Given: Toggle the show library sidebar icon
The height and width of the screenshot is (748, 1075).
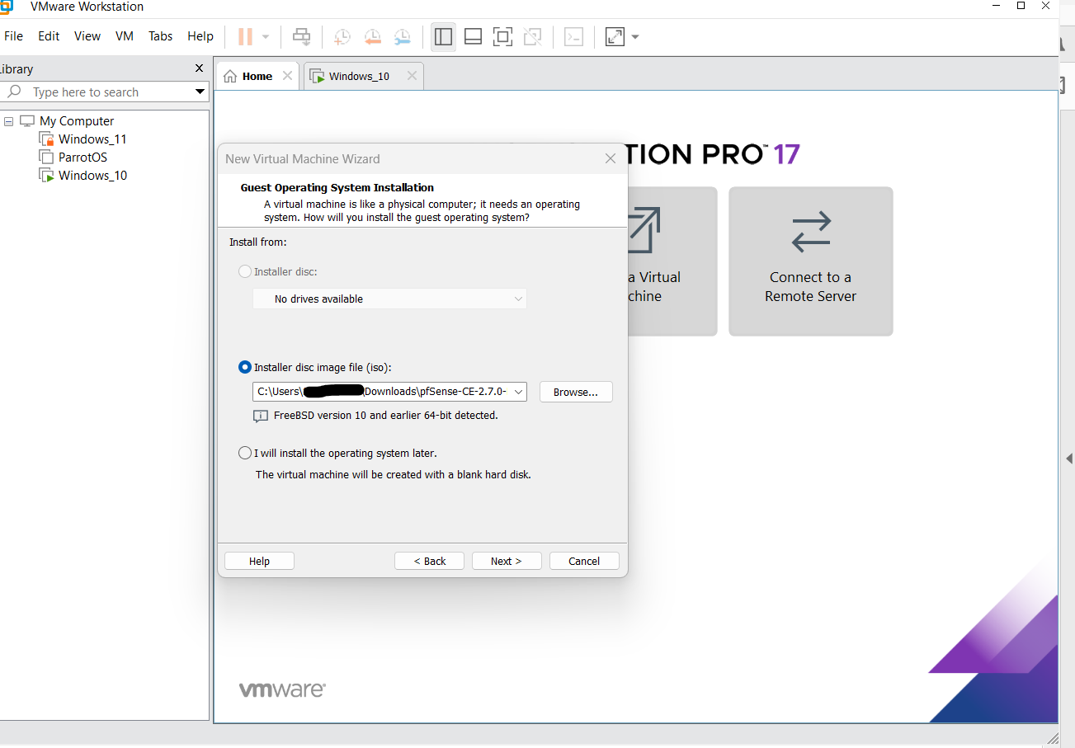Looking at the screenshot, I should pos(443,36).
